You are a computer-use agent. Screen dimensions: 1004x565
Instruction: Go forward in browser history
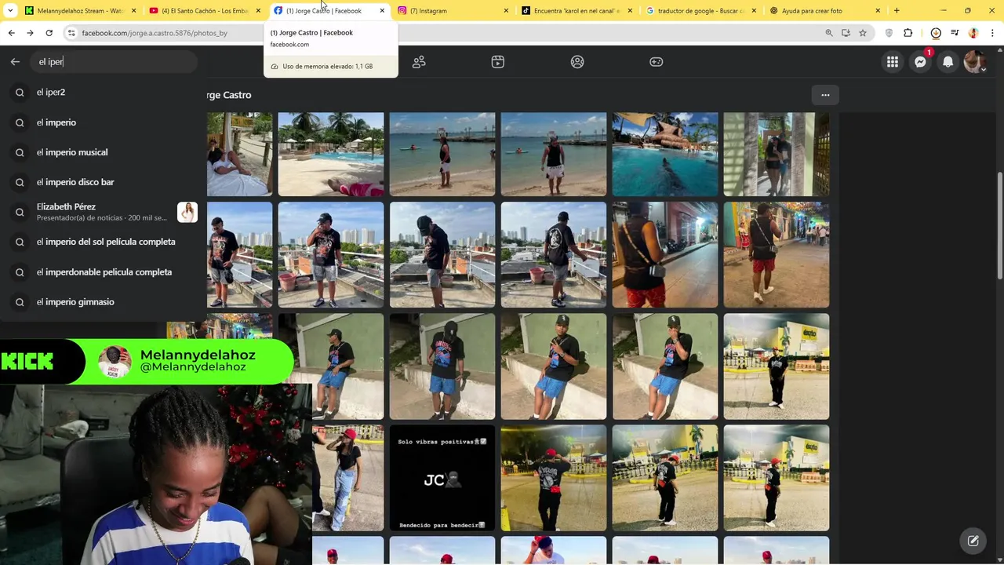(30, 33)
